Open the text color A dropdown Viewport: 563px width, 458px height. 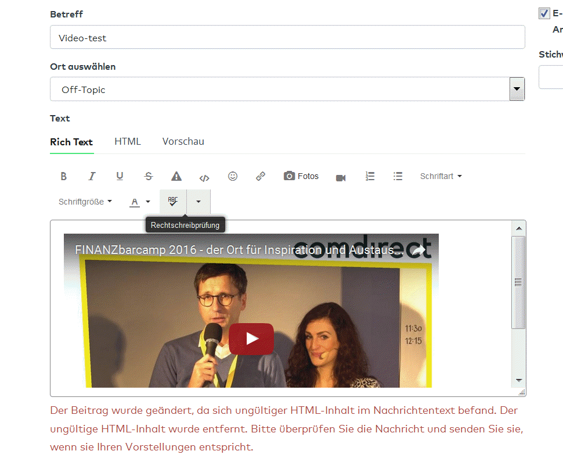pos(140,202)
